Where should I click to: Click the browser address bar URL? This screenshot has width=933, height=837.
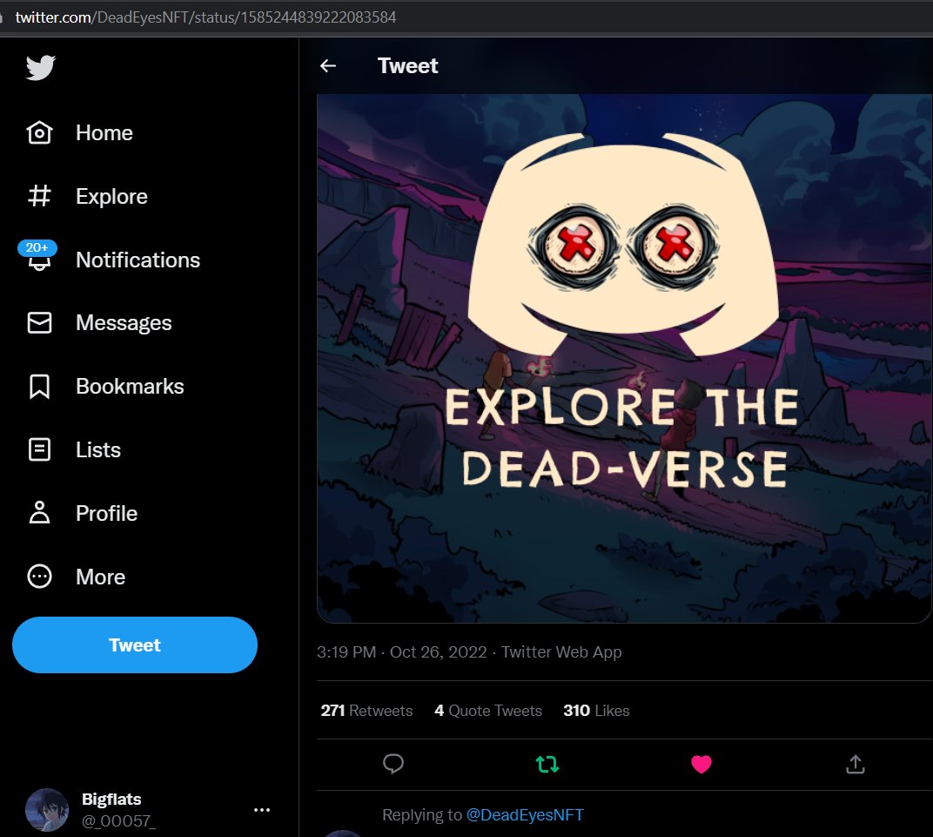point(205,17)
